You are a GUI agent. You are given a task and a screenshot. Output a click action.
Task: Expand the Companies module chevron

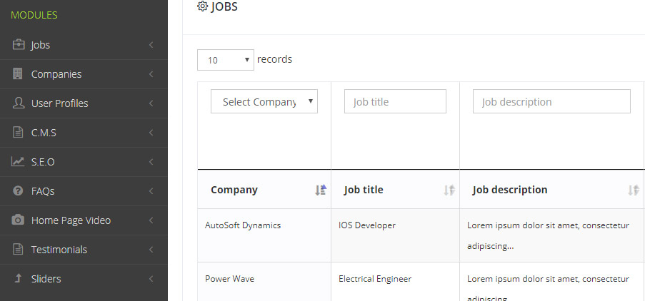[x=151, y=74]
